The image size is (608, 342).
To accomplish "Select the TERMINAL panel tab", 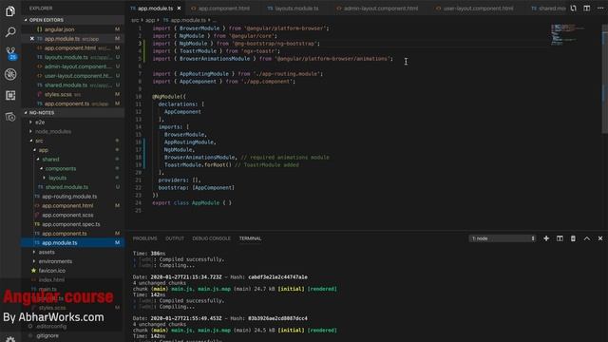I will [250, 238].
